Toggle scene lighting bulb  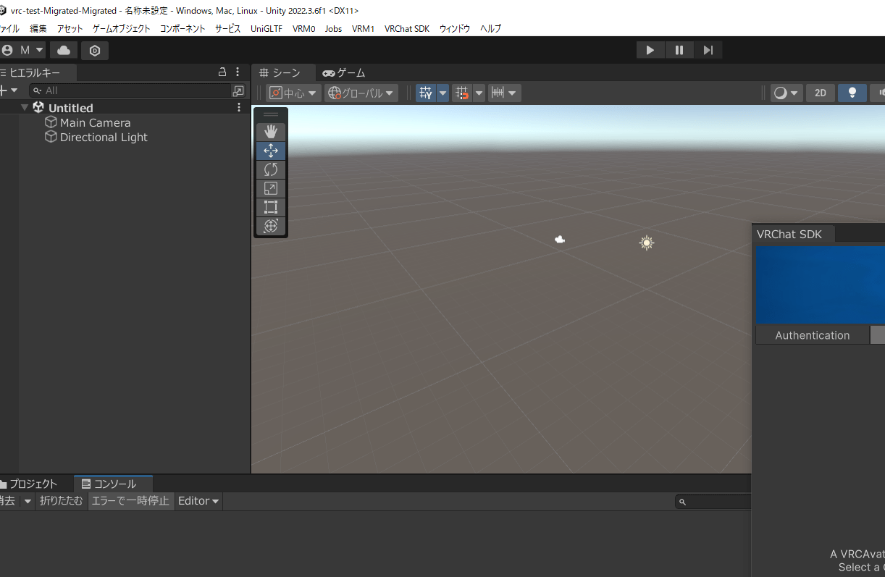point(852,93)
